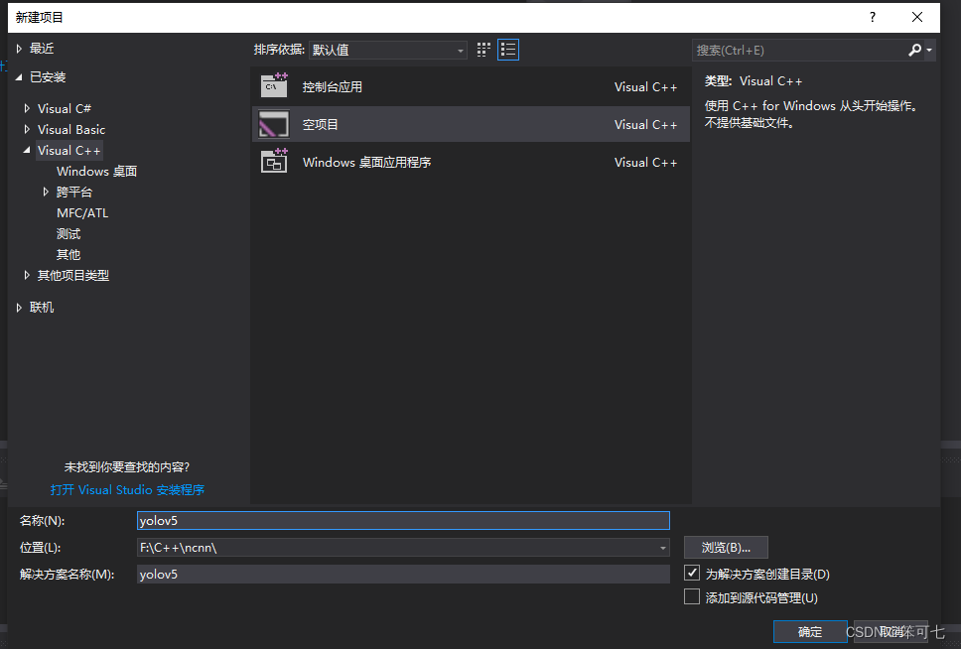Click the 控制台应用 template icon
This screenshot has height=649, width=961.
point(274,86)
